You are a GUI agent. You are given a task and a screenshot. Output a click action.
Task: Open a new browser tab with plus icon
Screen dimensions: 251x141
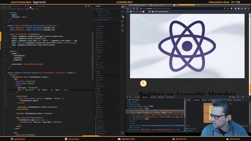click(198, 5)
